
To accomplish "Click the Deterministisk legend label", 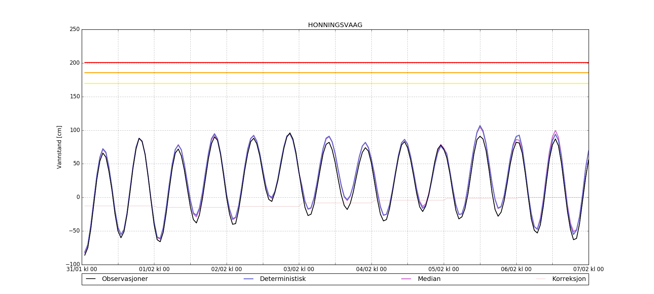I will 283,279.
